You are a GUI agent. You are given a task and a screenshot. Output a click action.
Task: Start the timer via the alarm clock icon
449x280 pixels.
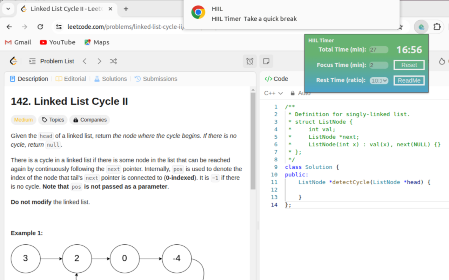pyautogui.click(x=250, y=61)
